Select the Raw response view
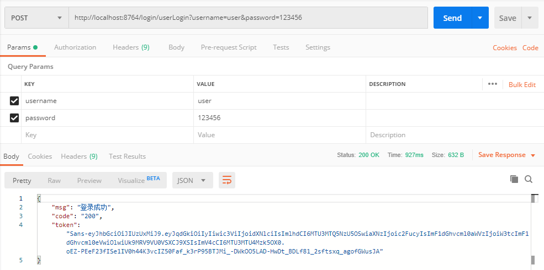This screenshot has height=270, width=544. click(x=54, y=180)
